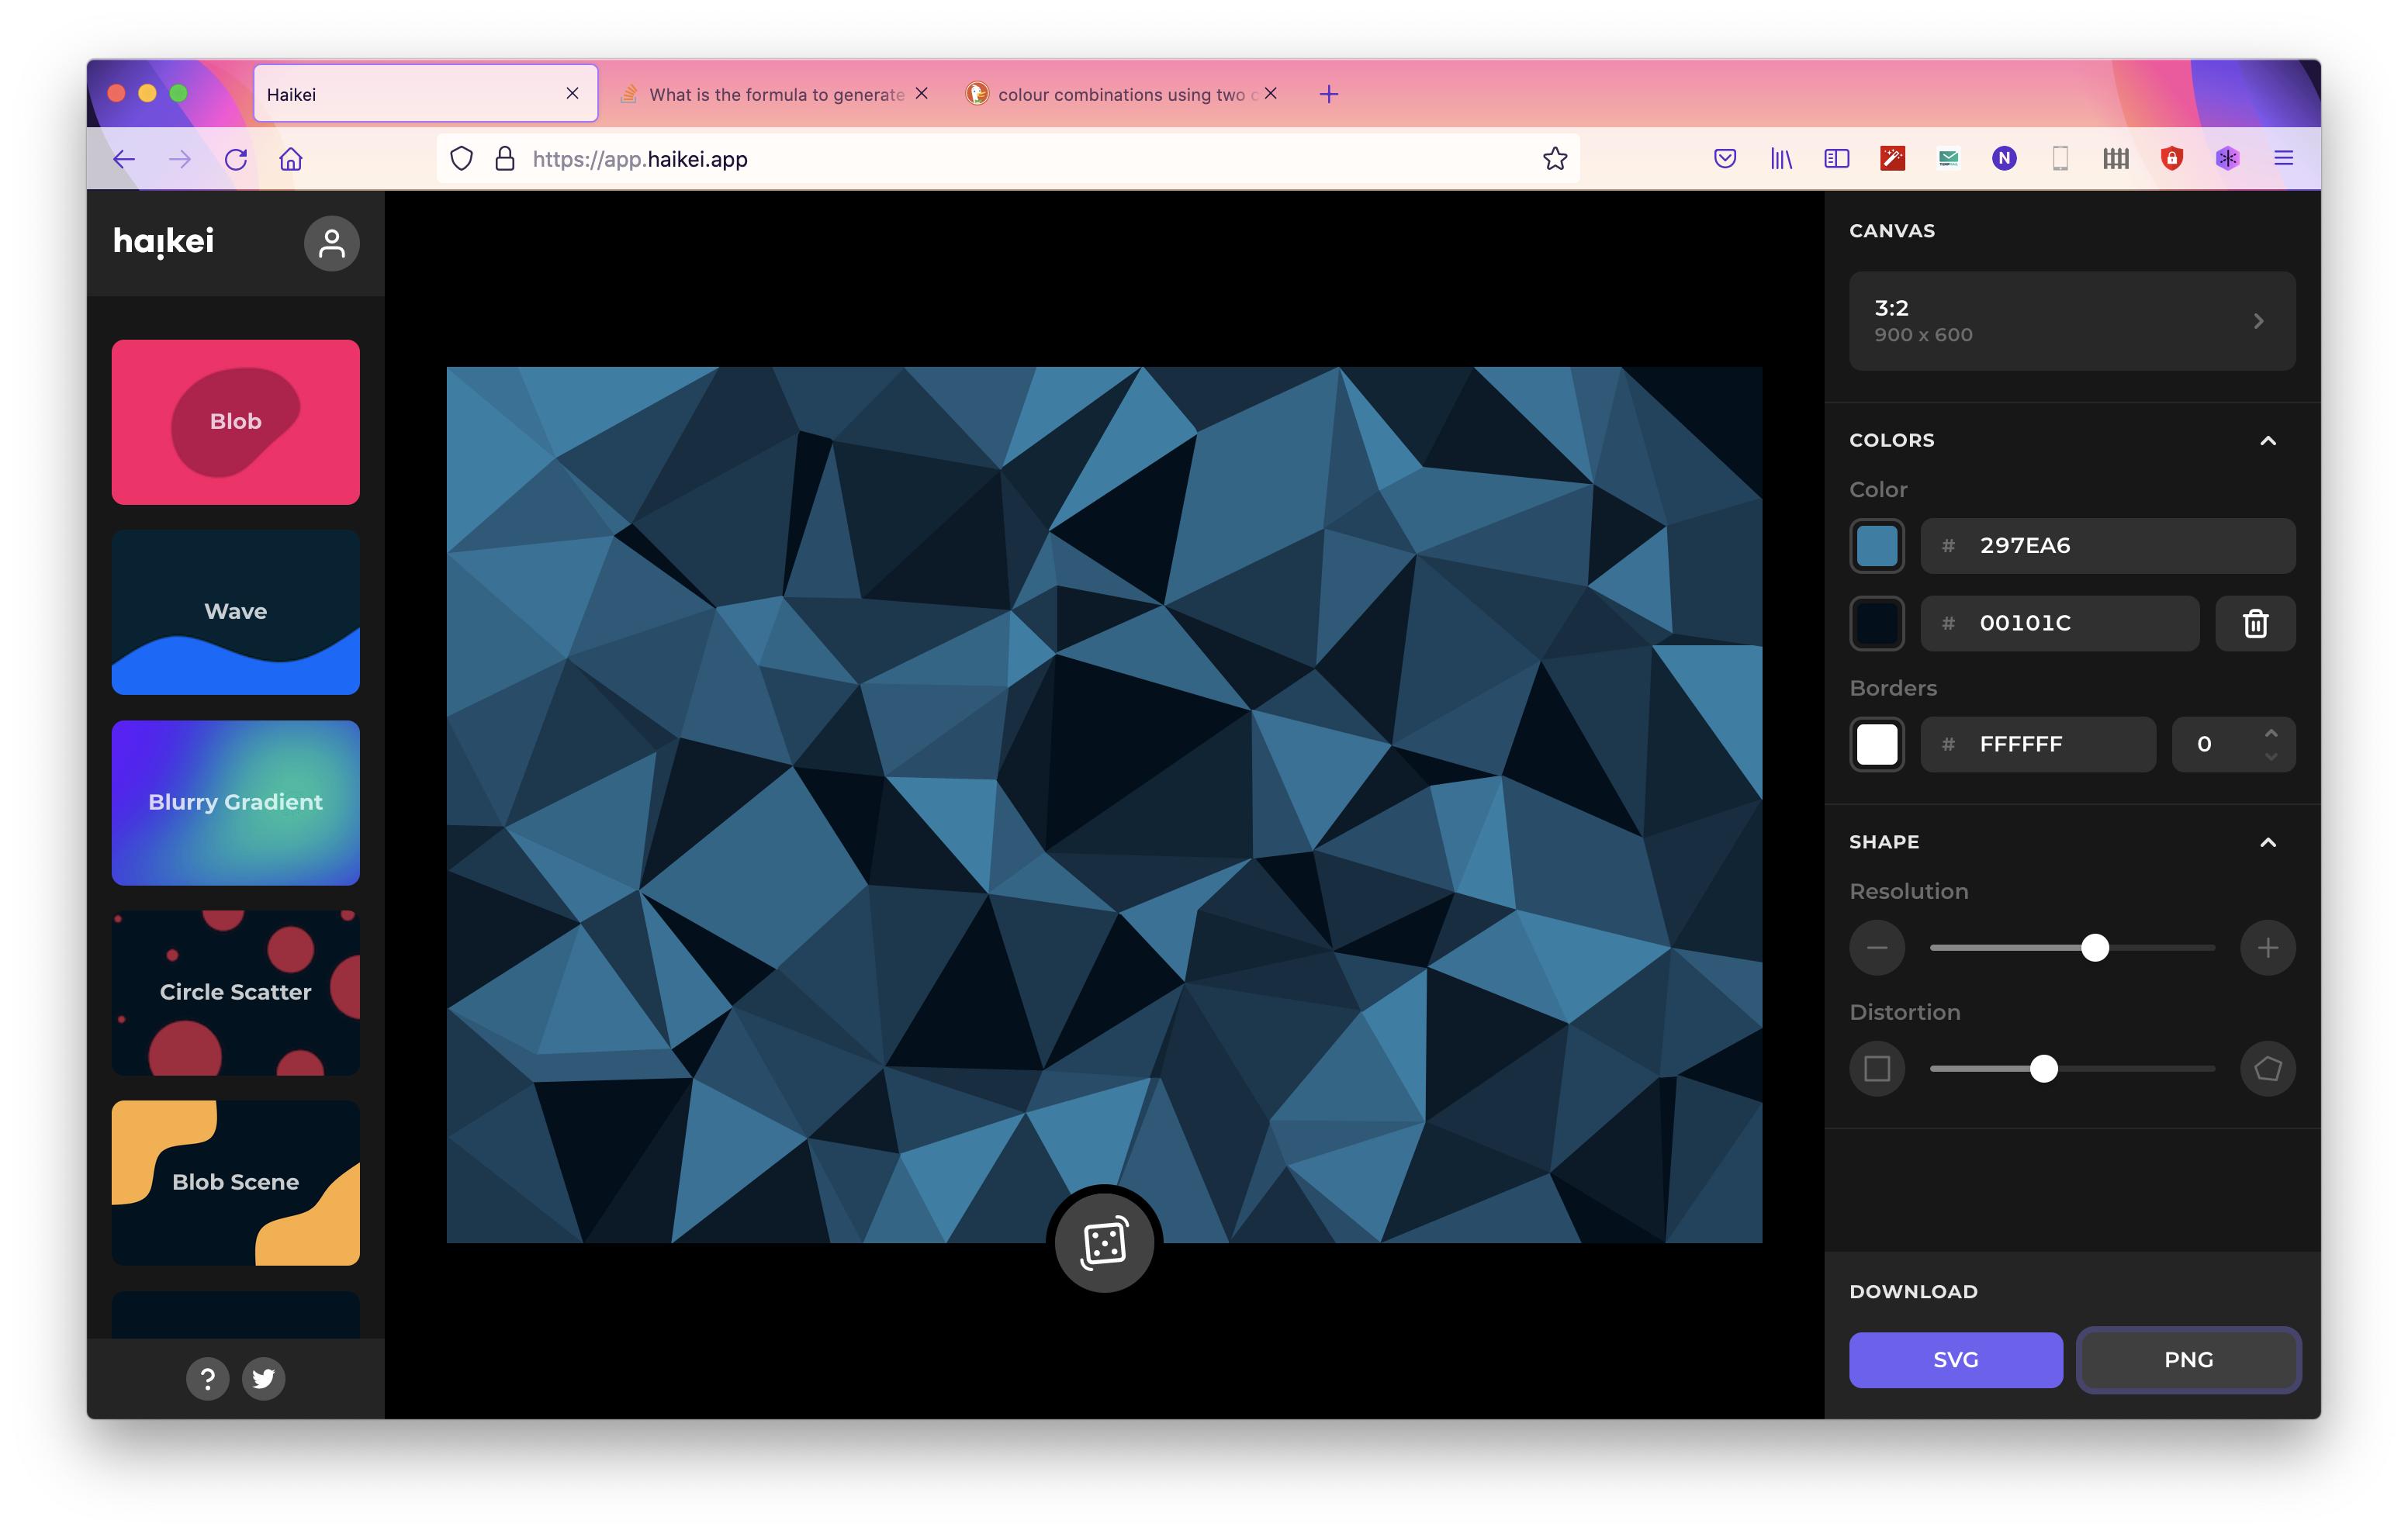2408x1534 pixels.
Task: Download design as PNG file
Action: 2187,1356
